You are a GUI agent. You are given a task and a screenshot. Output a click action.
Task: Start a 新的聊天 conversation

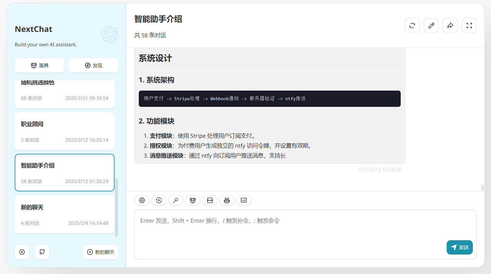point(100,252)
